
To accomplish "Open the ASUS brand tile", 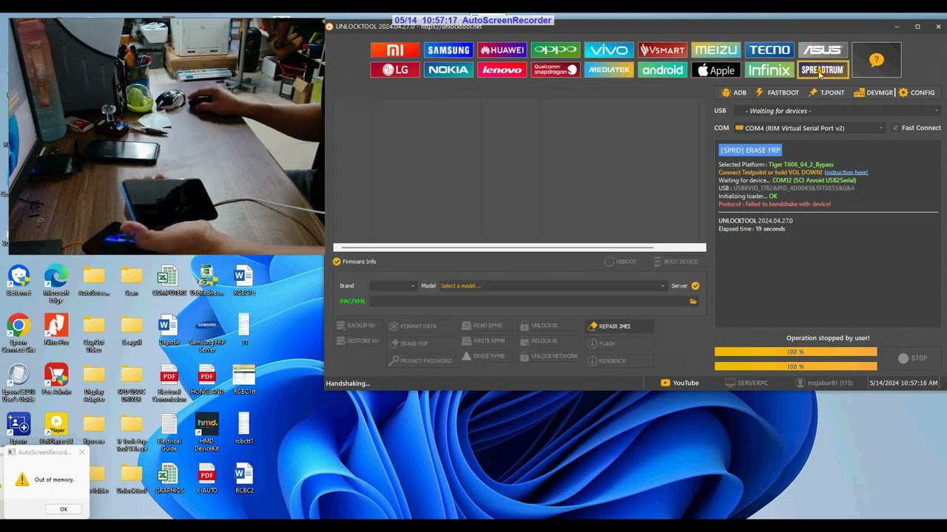I will [x=823, y=50].
